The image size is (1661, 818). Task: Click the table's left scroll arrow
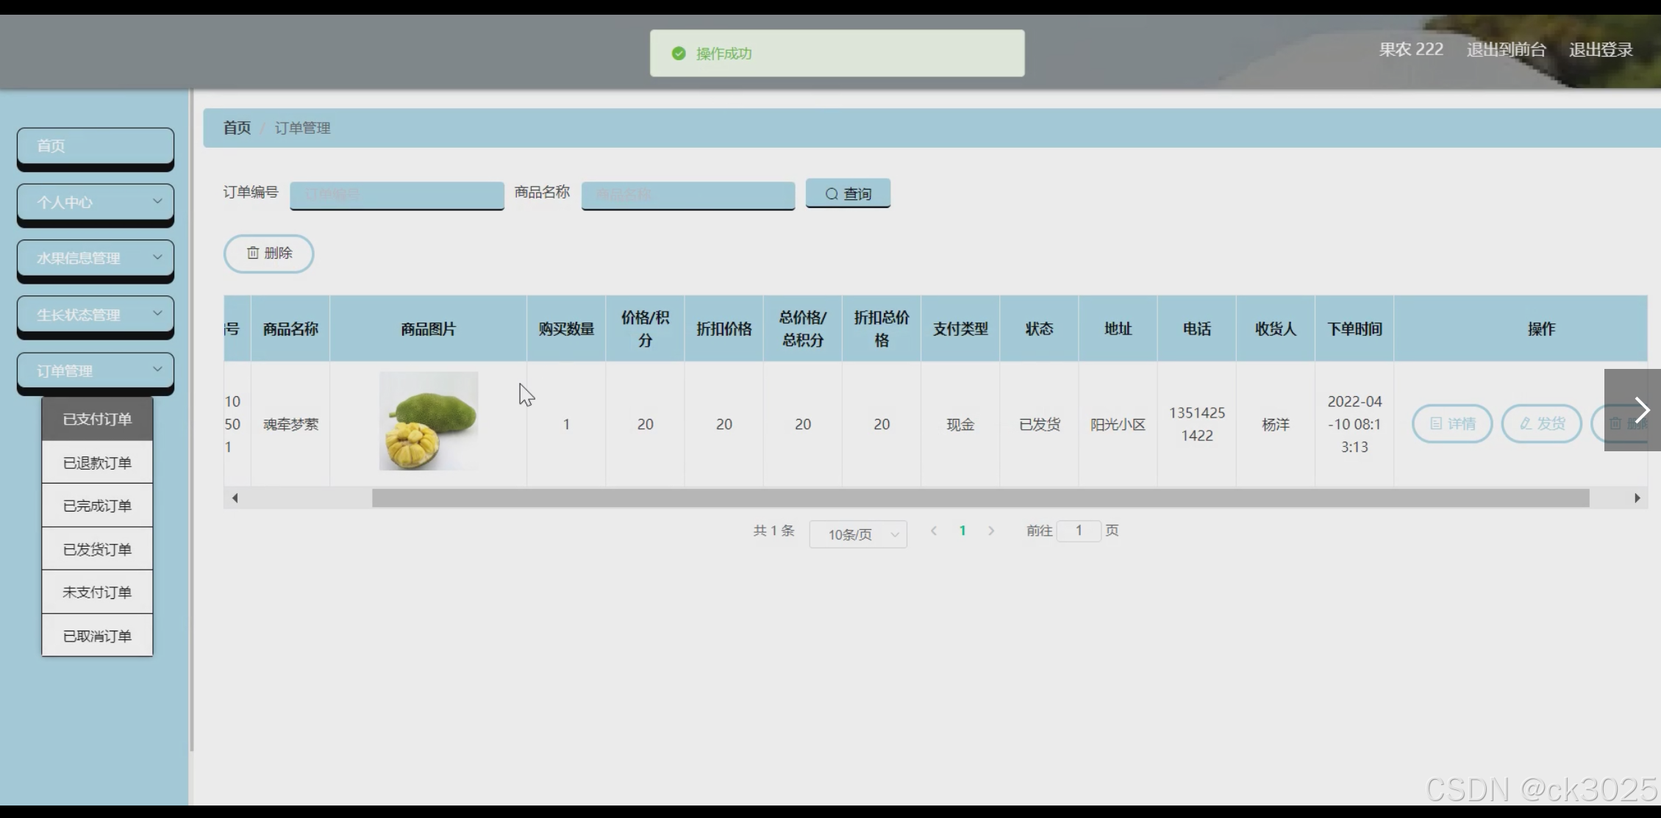235,498
